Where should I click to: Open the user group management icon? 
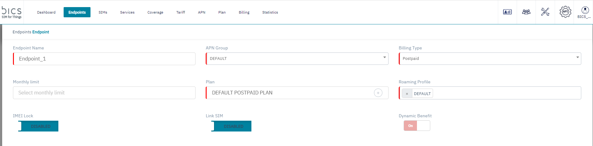526,12
